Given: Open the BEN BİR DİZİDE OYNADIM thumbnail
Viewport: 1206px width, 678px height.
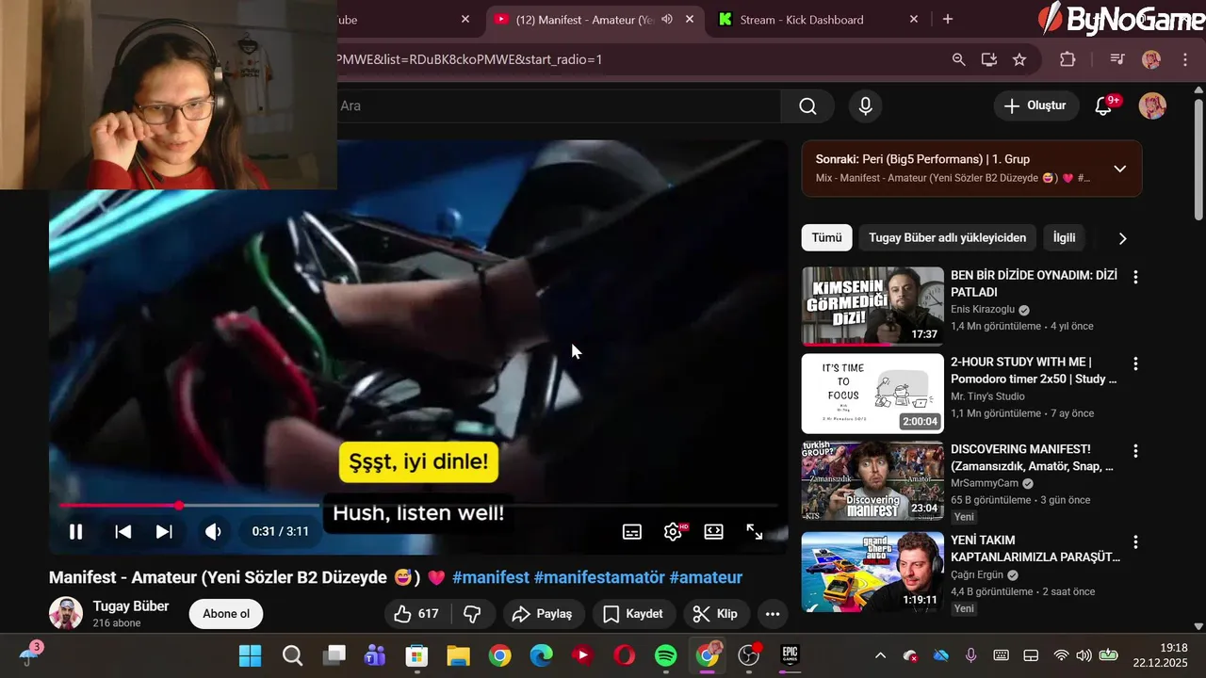Looking at the screenshot, I should pyautogui.click(x=872, y=306).
